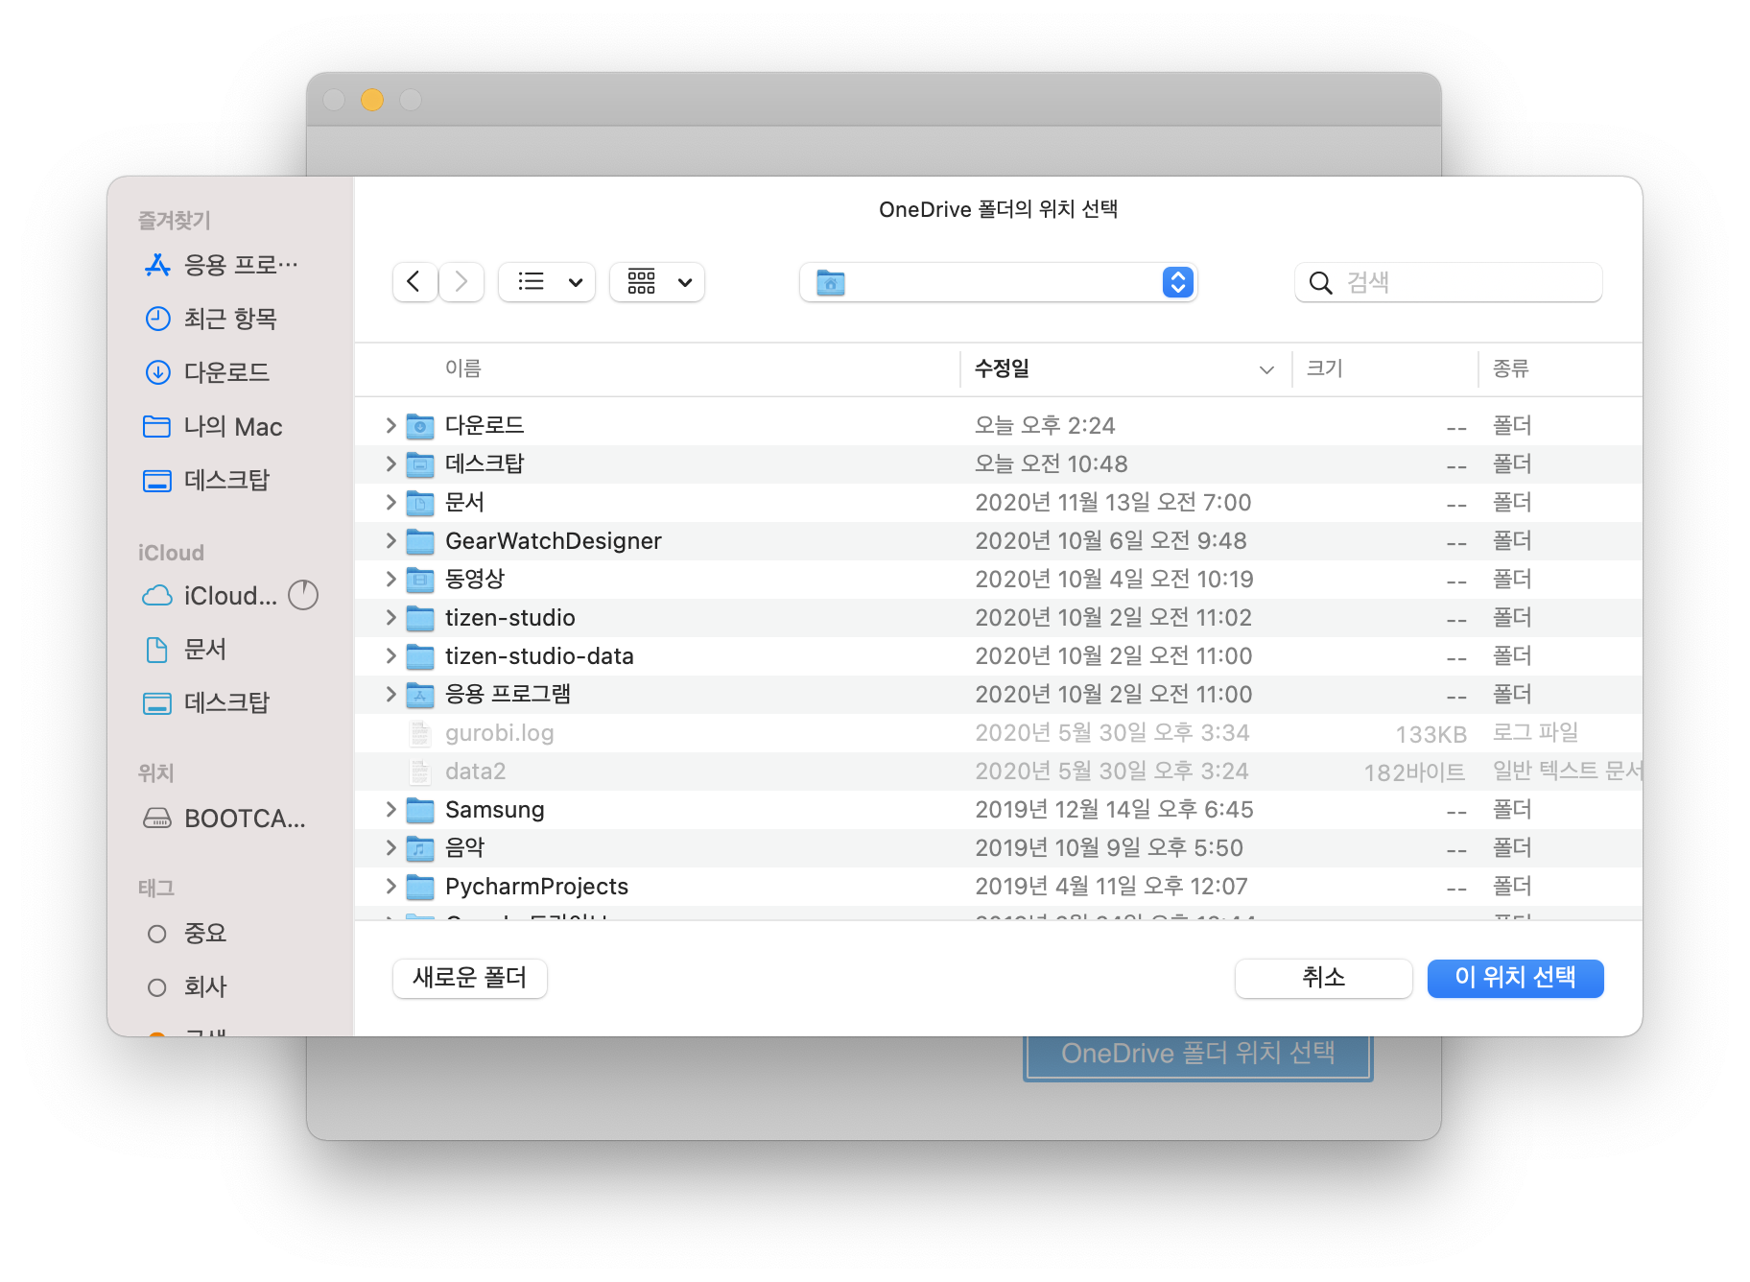Click the 이 위치 선택 button
The image size is (1750, 1282).
coord(1515,978)
